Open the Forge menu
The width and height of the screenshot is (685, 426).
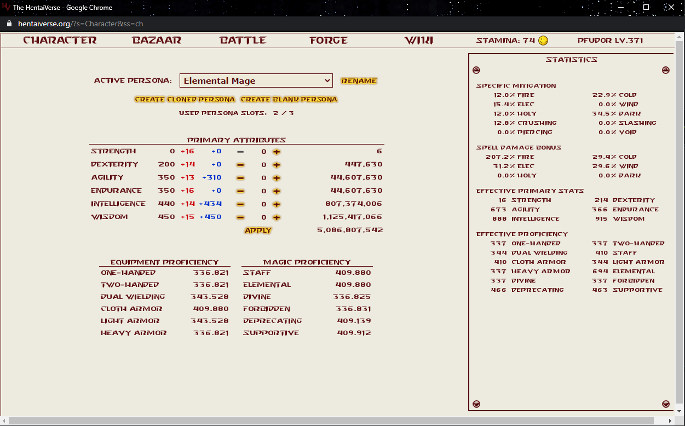pos(329,41)
